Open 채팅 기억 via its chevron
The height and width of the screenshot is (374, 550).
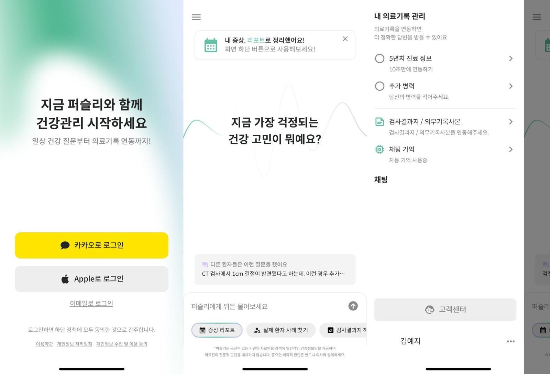(x=511, y=149)
